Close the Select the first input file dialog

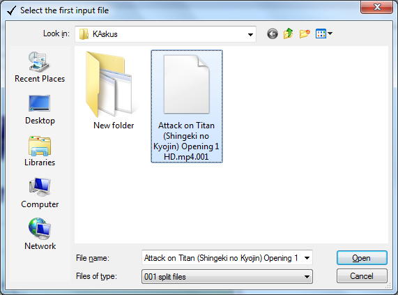pyautogui.click(x=377, y=7)
